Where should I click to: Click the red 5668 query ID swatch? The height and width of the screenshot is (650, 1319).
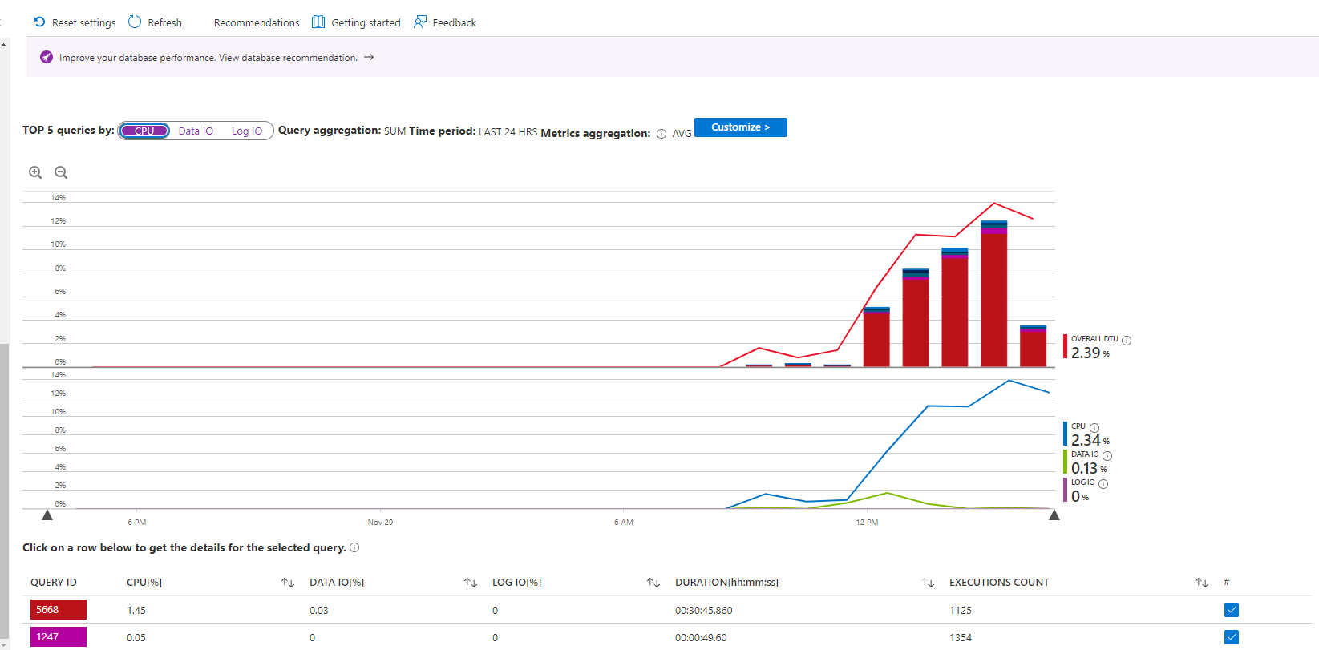[x=59, y=610]
